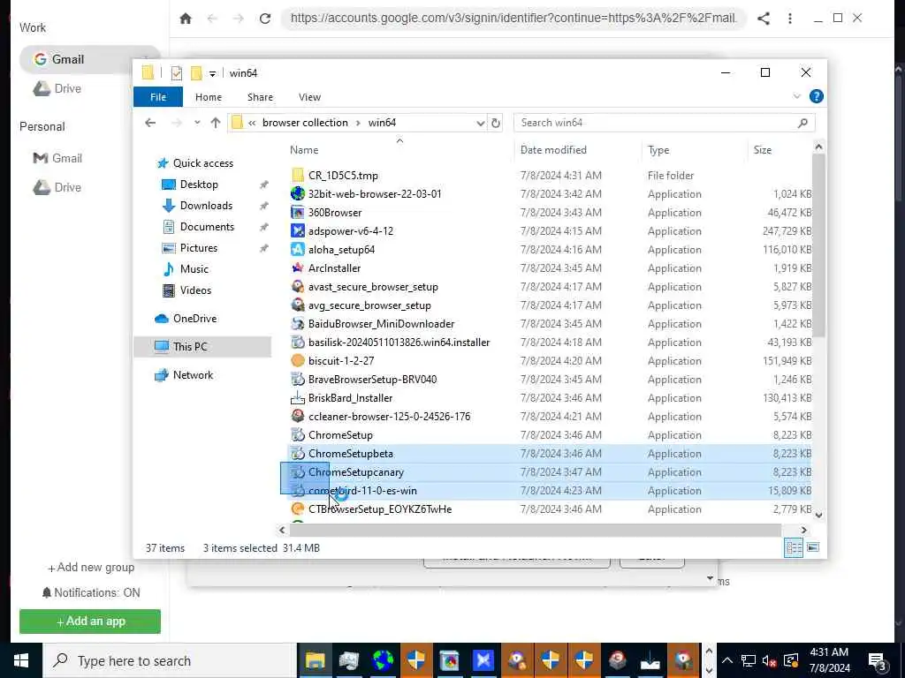Go up one folder level

click(x=216, y=123)
